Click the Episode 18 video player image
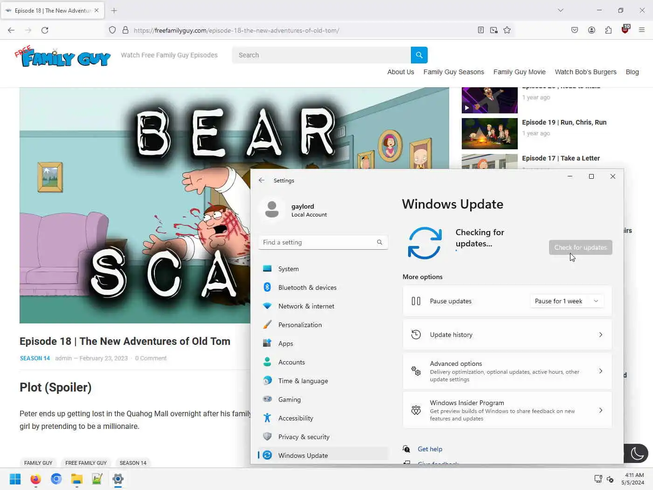 (x=135, y=205)
